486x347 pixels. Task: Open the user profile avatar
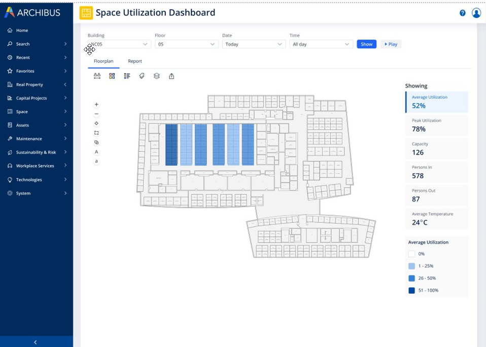476,13
